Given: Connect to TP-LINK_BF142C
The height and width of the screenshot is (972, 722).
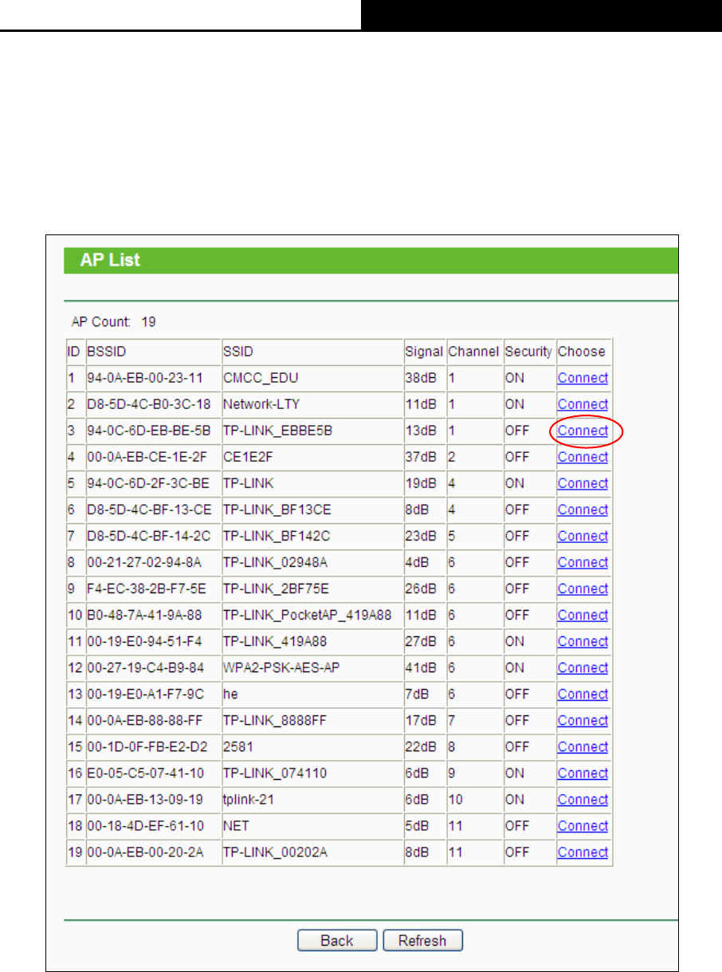Looking at the screenshot, I should click(x=583, y=536).
